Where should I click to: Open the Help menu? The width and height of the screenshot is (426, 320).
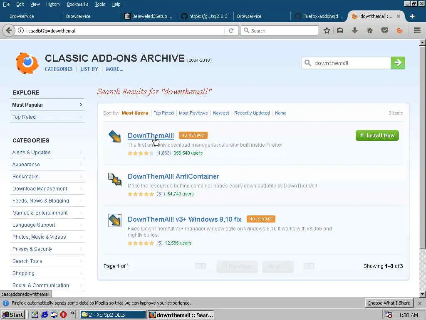[x=116, y=4]
